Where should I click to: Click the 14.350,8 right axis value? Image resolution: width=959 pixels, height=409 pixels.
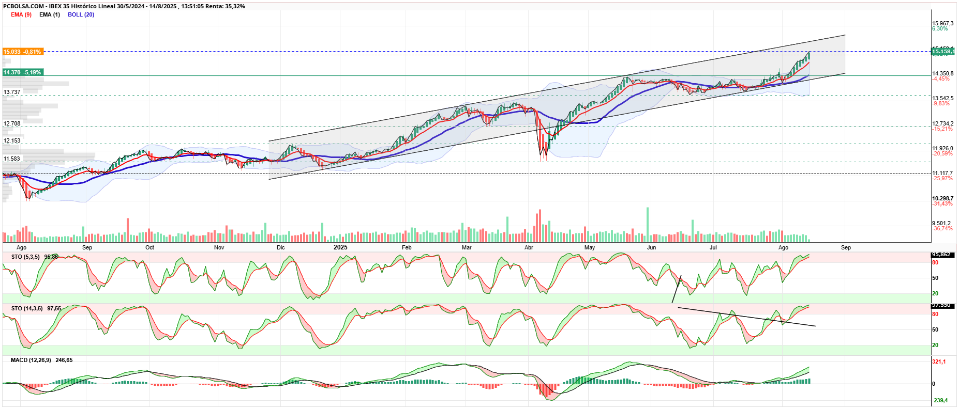942,73
